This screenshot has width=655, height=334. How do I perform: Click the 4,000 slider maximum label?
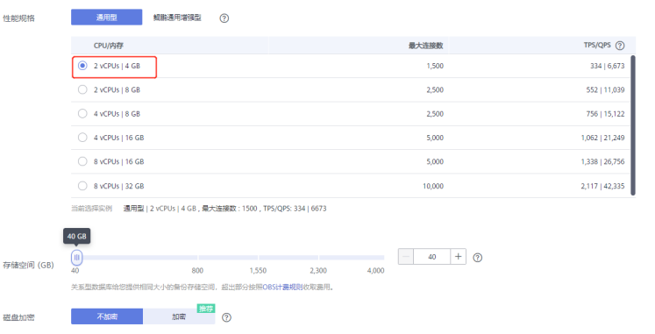pyautogui.click(x=375, y=271)
